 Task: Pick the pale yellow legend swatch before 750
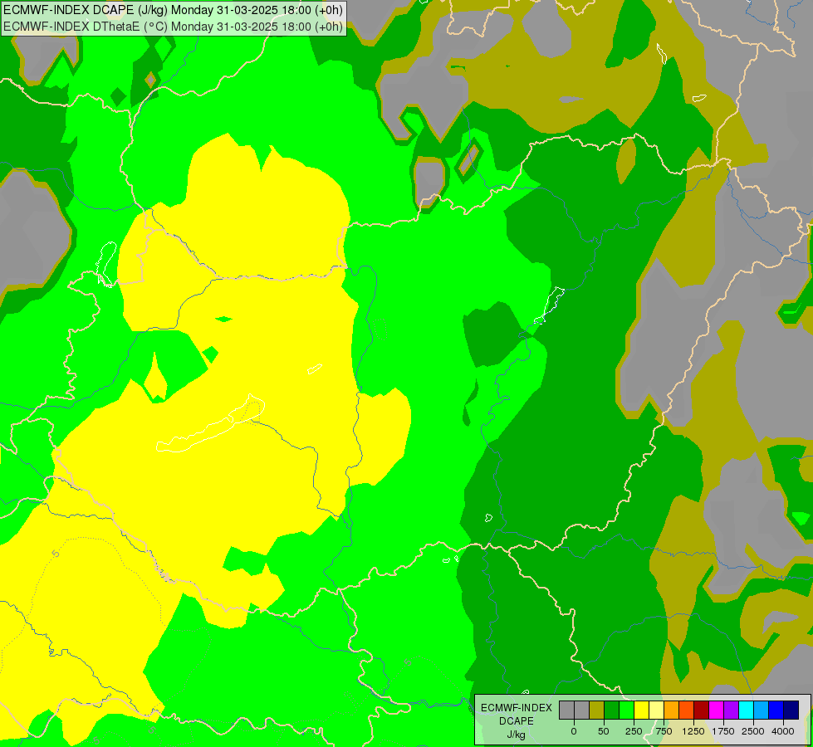point(656,710)
